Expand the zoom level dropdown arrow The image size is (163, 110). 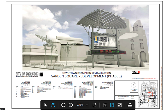click(87, 105)
